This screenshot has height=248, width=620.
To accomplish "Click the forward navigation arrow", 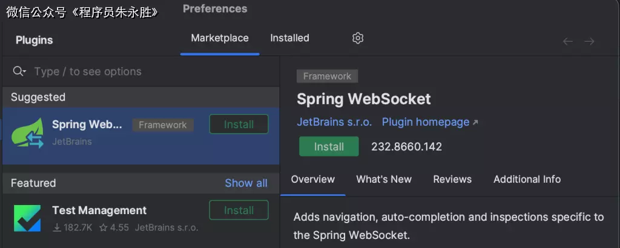I will click(589, 41).
